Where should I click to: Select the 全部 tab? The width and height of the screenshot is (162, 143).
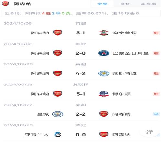[102, 4]
